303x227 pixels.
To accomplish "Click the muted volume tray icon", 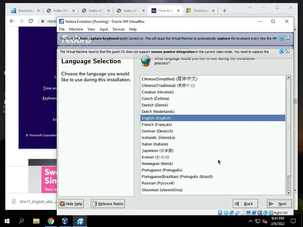I will pos(265,221).
